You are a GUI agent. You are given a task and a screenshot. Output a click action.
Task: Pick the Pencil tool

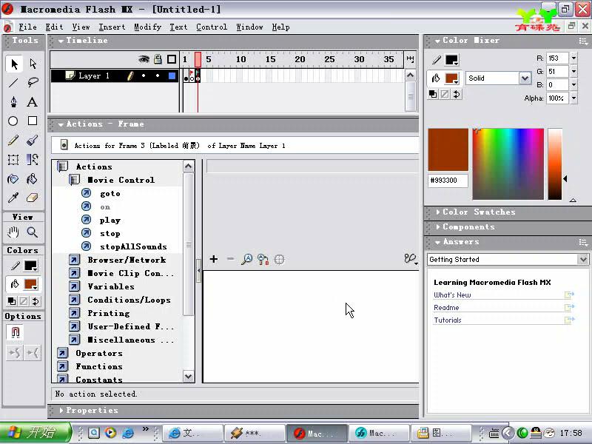click(13, 141)
